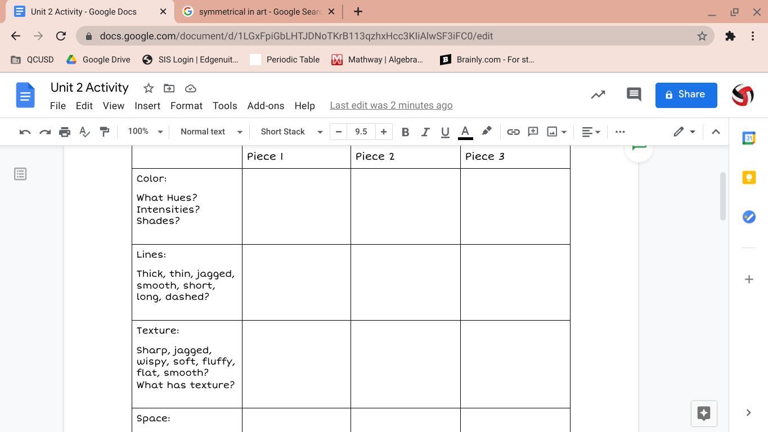This screenshot has width=768, height=432.
Task: Open the Insert menu
Action: pos(147,106)
